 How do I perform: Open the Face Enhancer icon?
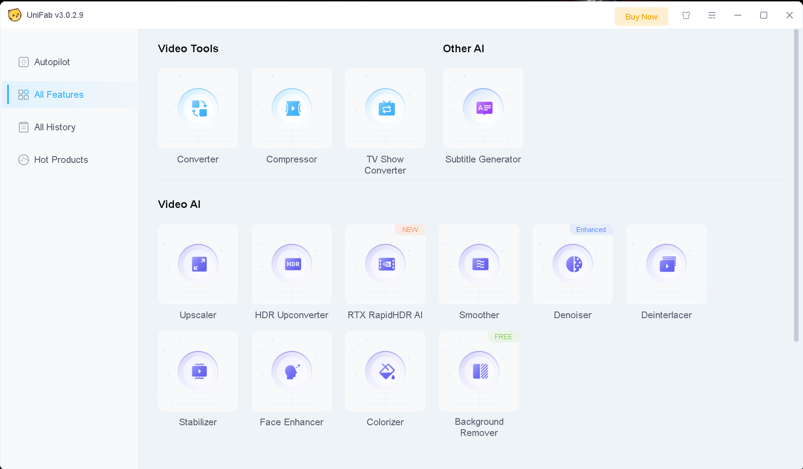(x=292, y=371)
